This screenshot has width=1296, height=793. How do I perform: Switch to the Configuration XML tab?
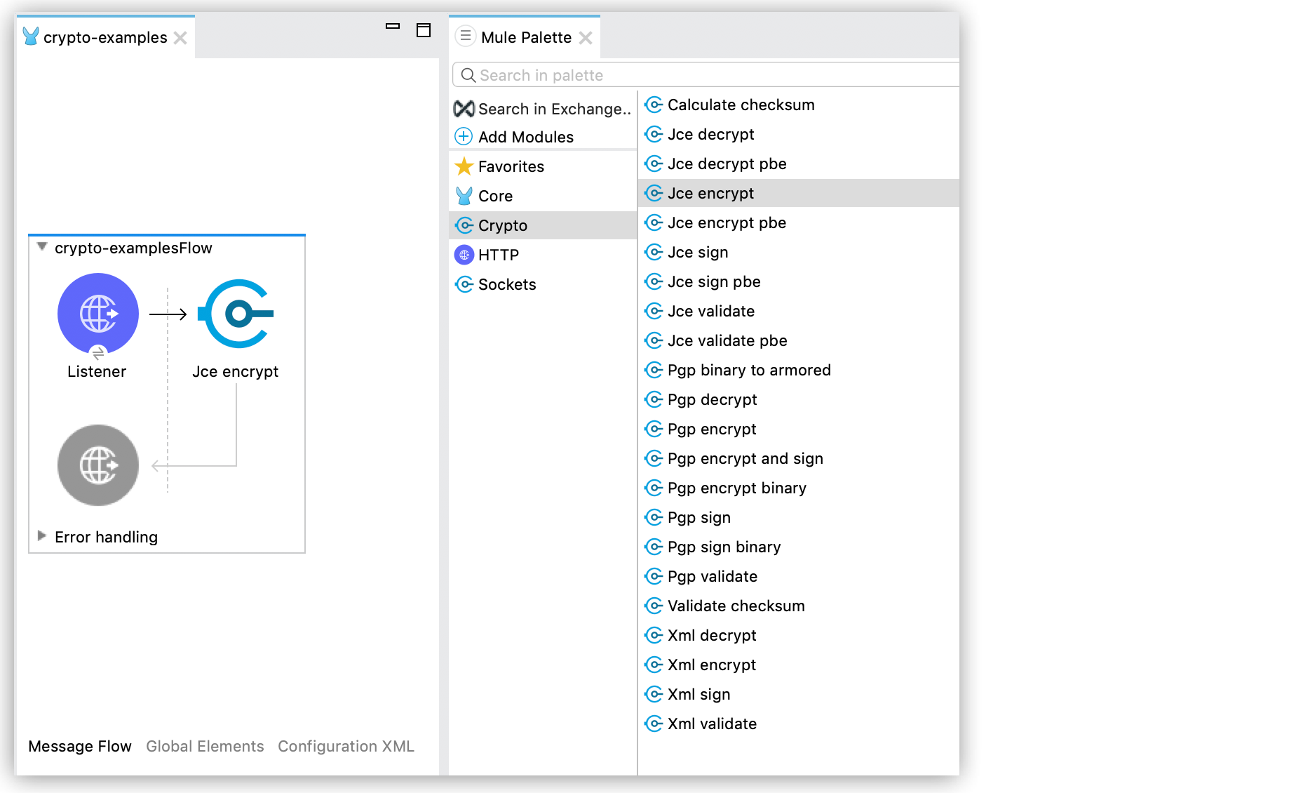click(x=346, y=746)
